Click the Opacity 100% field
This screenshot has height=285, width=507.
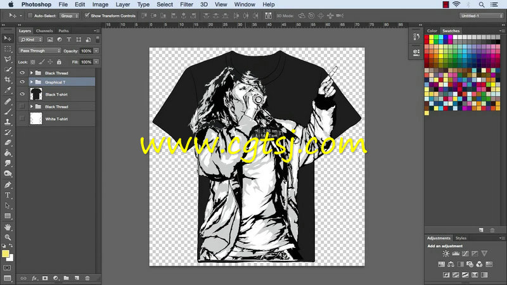[86, 51]
